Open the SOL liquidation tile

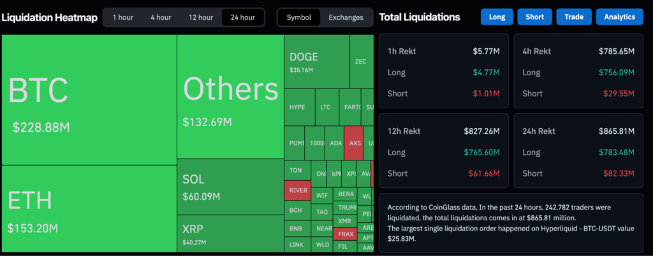coord(230,187)
